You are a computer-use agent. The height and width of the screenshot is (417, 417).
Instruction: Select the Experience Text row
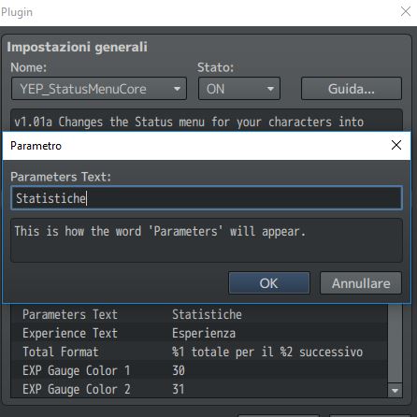point(199,333)
